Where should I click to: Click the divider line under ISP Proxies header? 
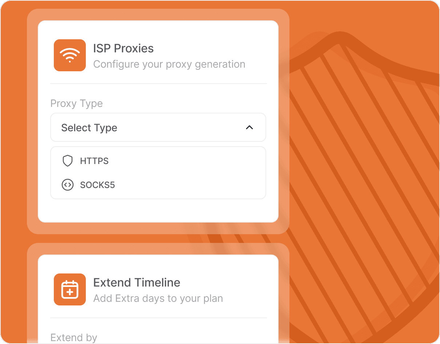158,84
